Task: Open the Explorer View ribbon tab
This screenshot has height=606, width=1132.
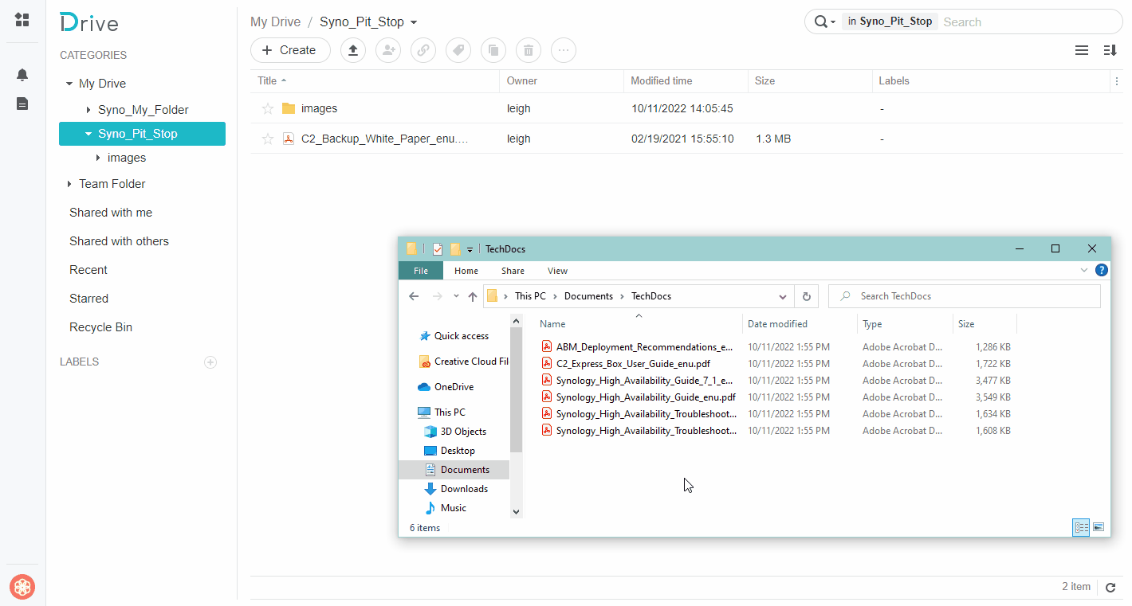Action: (557, 271)
